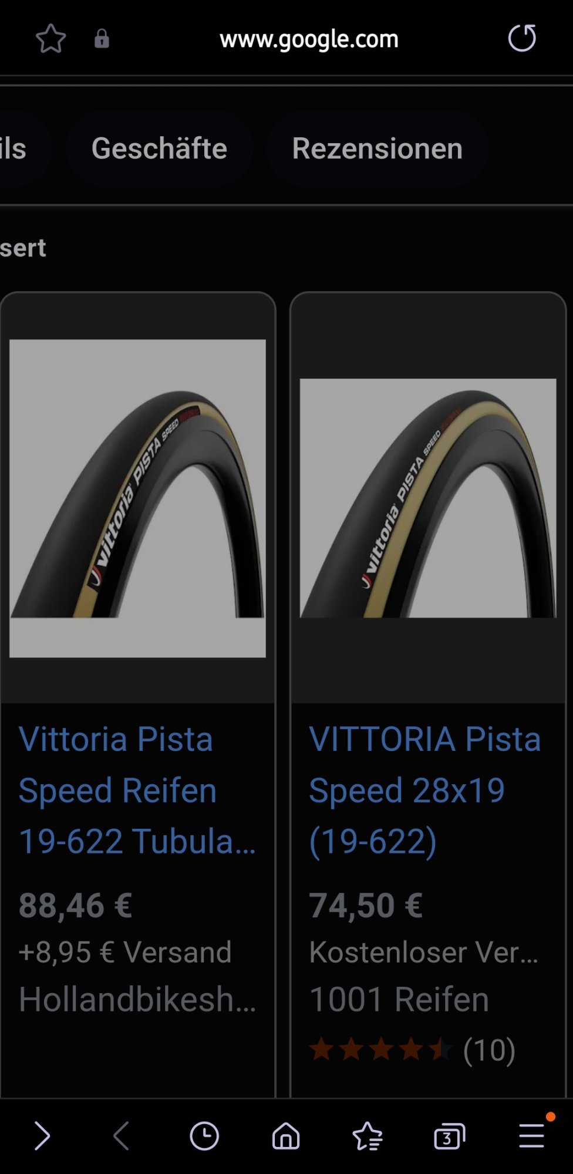Image resolution: width=573 pixels, height=1174 pixels.
Task: Go to browser home page icon
Action: click(286, 1136)
